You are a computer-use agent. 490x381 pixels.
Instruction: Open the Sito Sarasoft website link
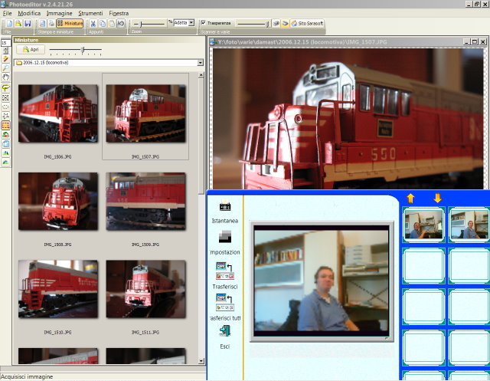[307, 24]
